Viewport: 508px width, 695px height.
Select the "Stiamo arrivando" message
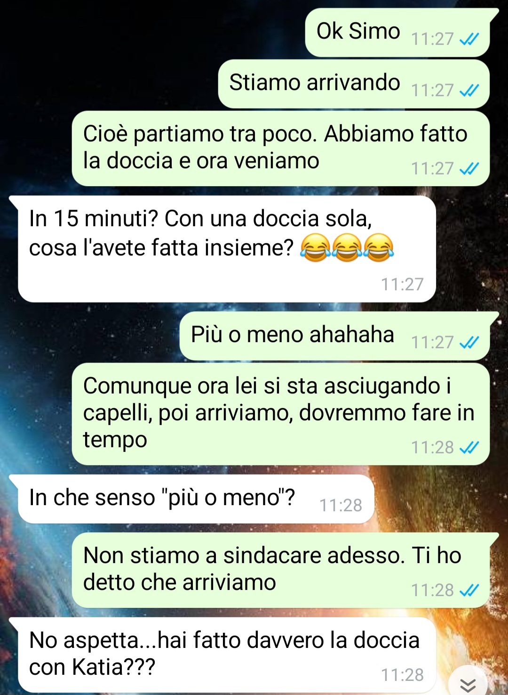(x=354, y=84)
